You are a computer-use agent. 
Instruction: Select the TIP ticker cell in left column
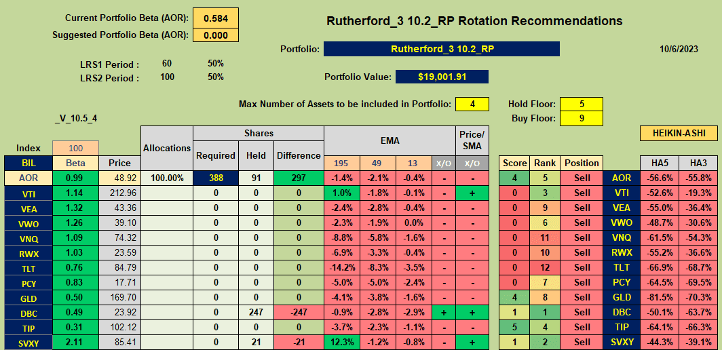[28, 327]
